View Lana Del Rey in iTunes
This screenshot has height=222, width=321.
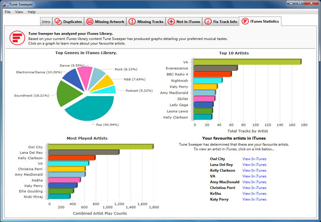coord(254,165)
